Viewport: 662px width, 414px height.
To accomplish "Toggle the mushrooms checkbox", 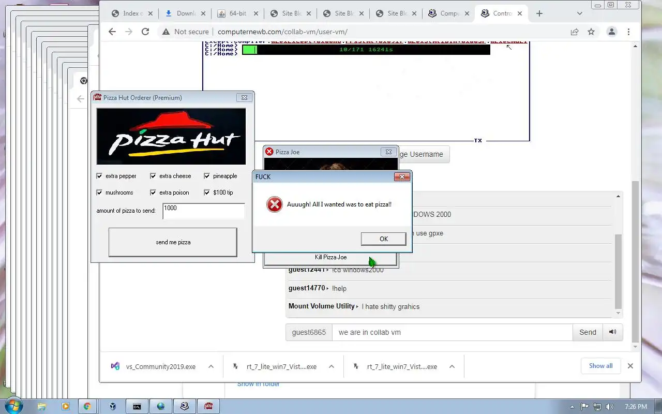I will click(99, 193).
